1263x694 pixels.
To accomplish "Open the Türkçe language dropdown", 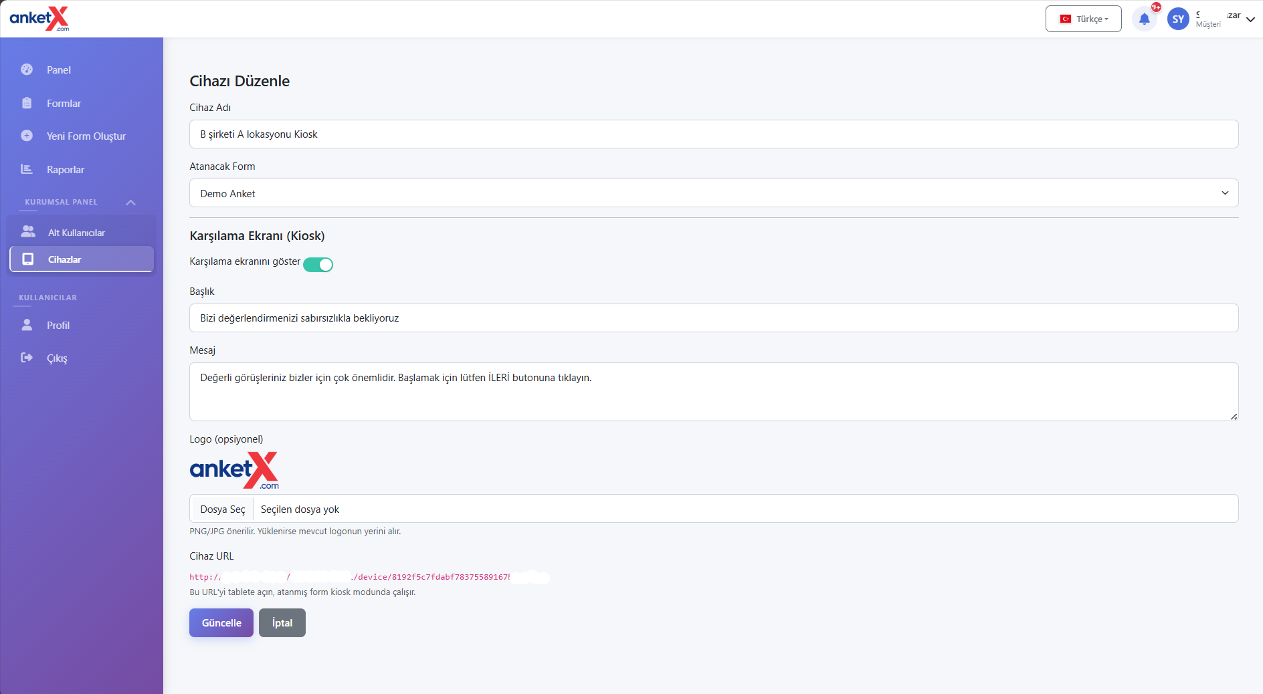I will pos(1083,19).
